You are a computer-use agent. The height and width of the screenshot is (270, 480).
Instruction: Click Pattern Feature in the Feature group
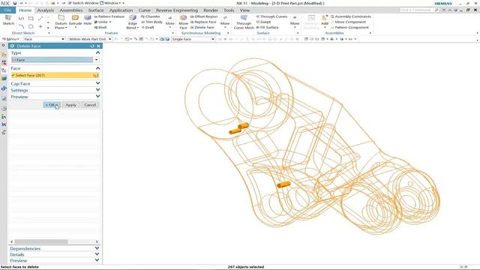[x=109, y=16]
